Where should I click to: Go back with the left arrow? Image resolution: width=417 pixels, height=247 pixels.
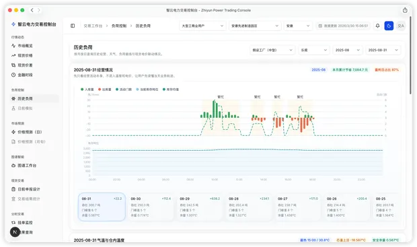[32, 10]
